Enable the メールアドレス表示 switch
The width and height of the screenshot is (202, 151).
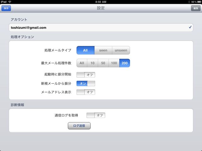[86, 92]
